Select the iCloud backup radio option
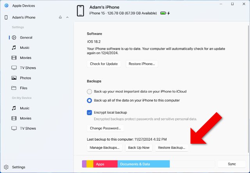The image size is (250, 173). [89, 91]
